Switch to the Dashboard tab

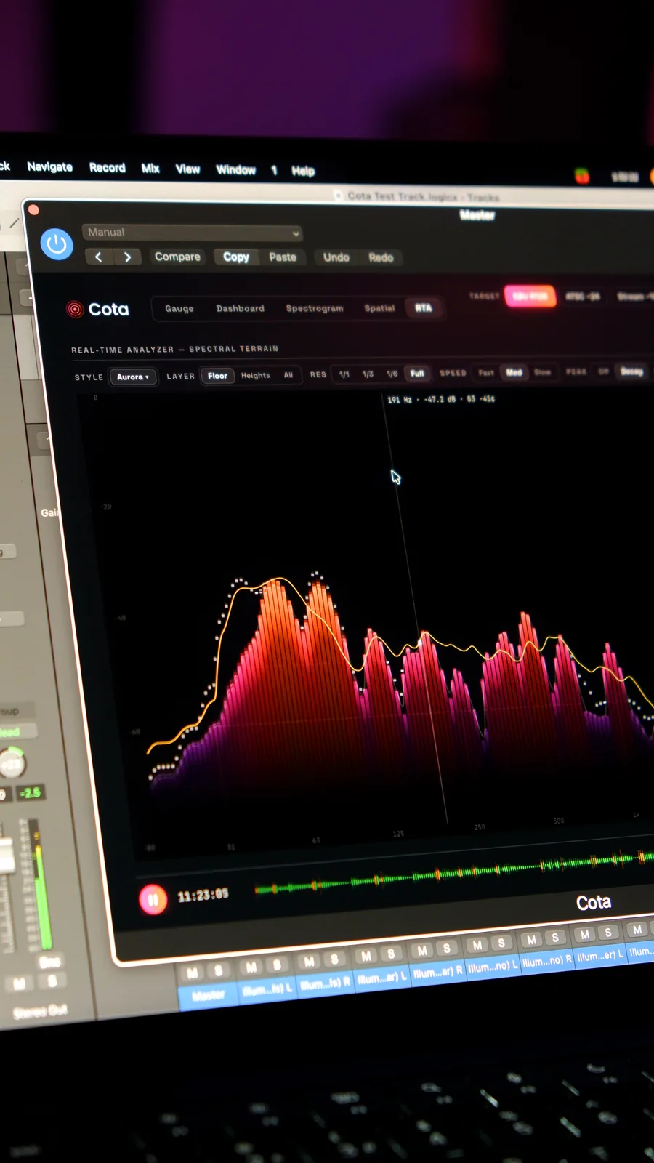tap(241, 309)
